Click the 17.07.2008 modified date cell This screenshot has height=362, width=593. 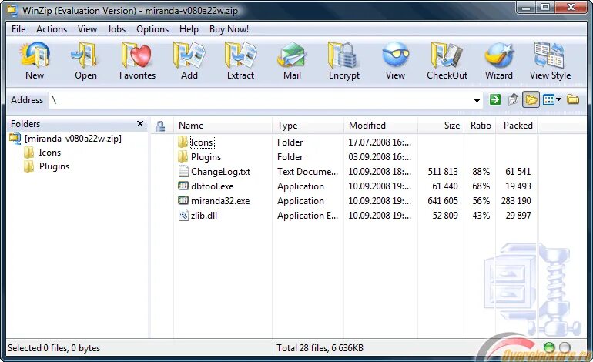click(380, 142)
